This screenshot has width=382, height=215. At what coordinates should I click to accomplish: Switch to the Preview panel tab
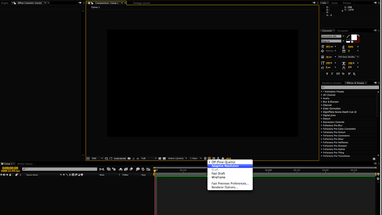coord(347,3)
